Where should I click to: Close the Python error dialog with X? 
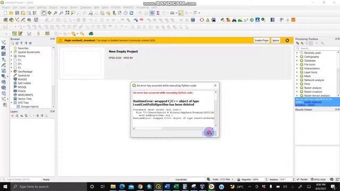coord(215,85)
